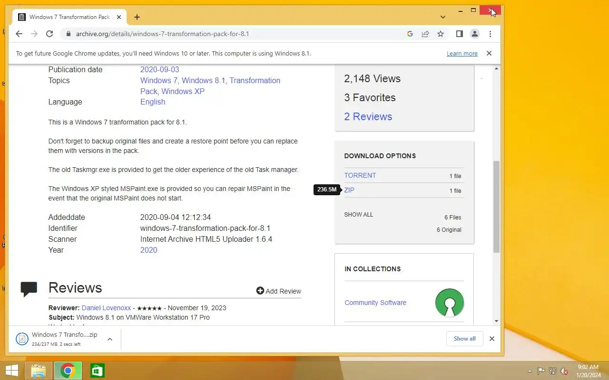609x380 pixels.
Task: Go back using browser back arrow
Action: pyautogui.click(x=19, y=34)
